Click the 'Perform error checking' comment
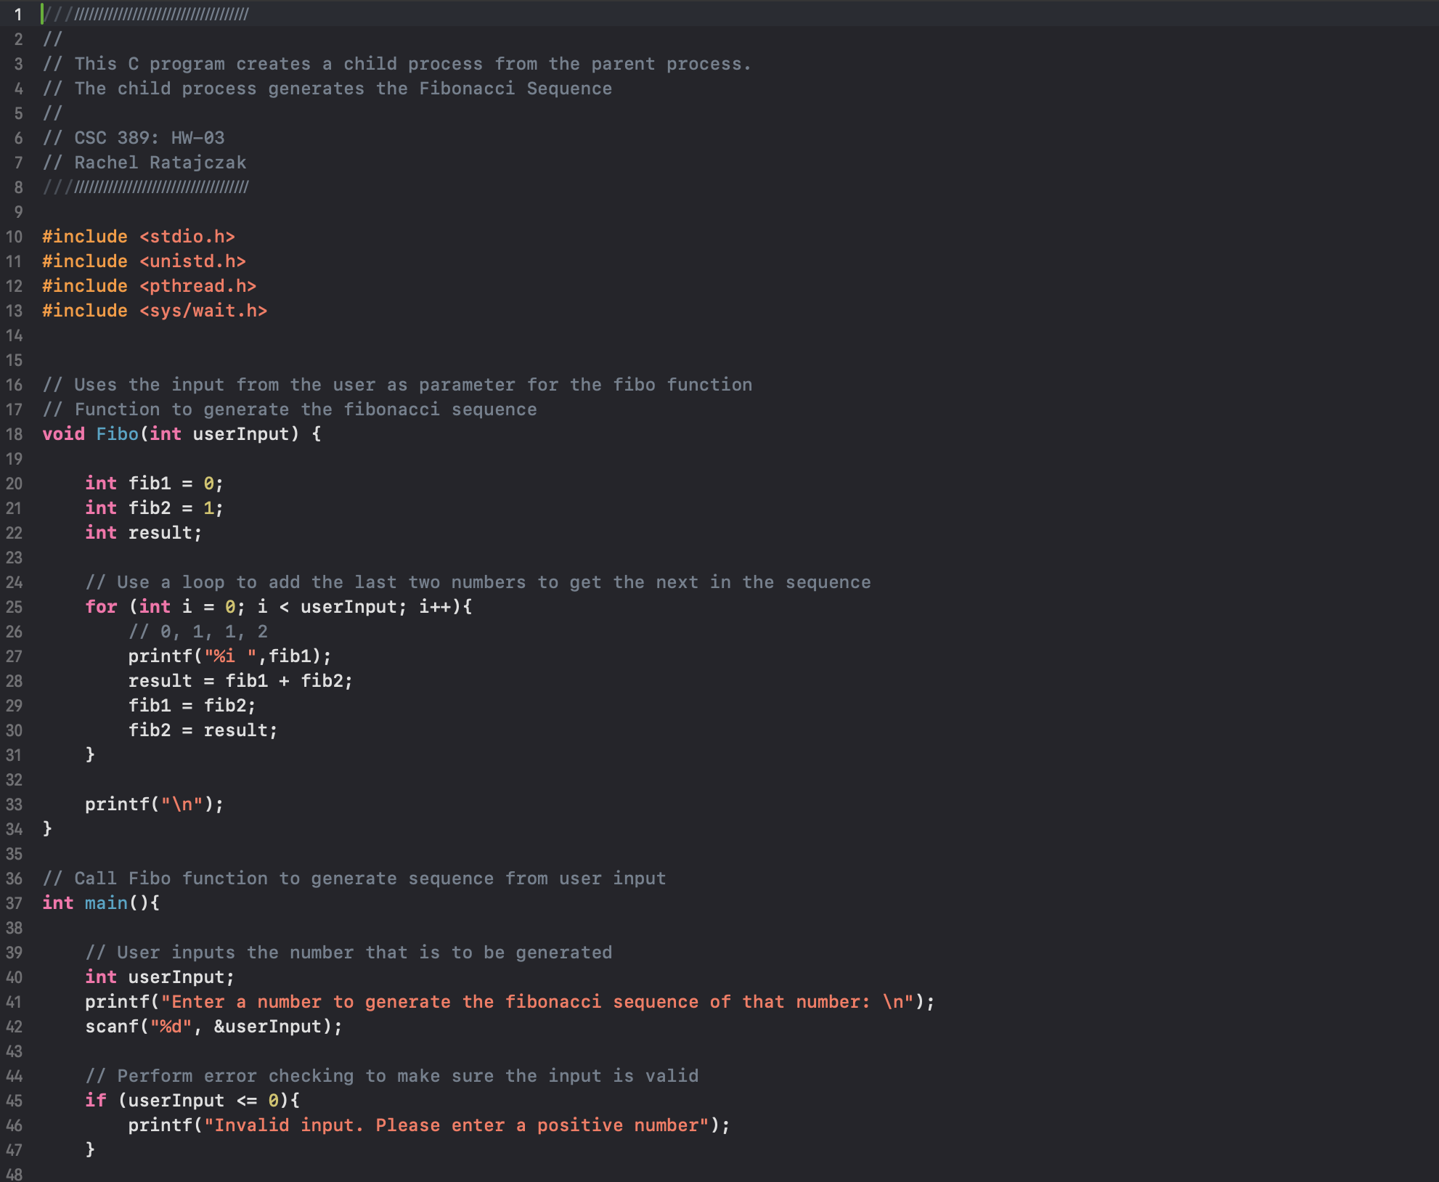This screenshot has height=1182, width=1439. point(392,1076)
